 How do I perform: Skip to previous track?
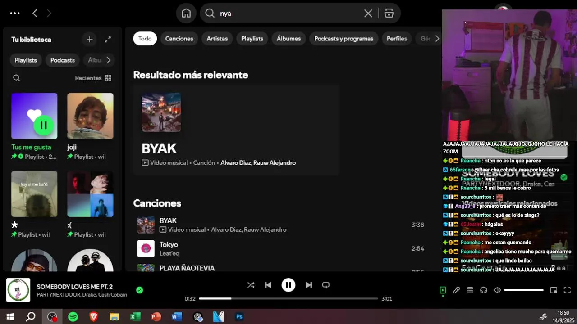(268, 285)
